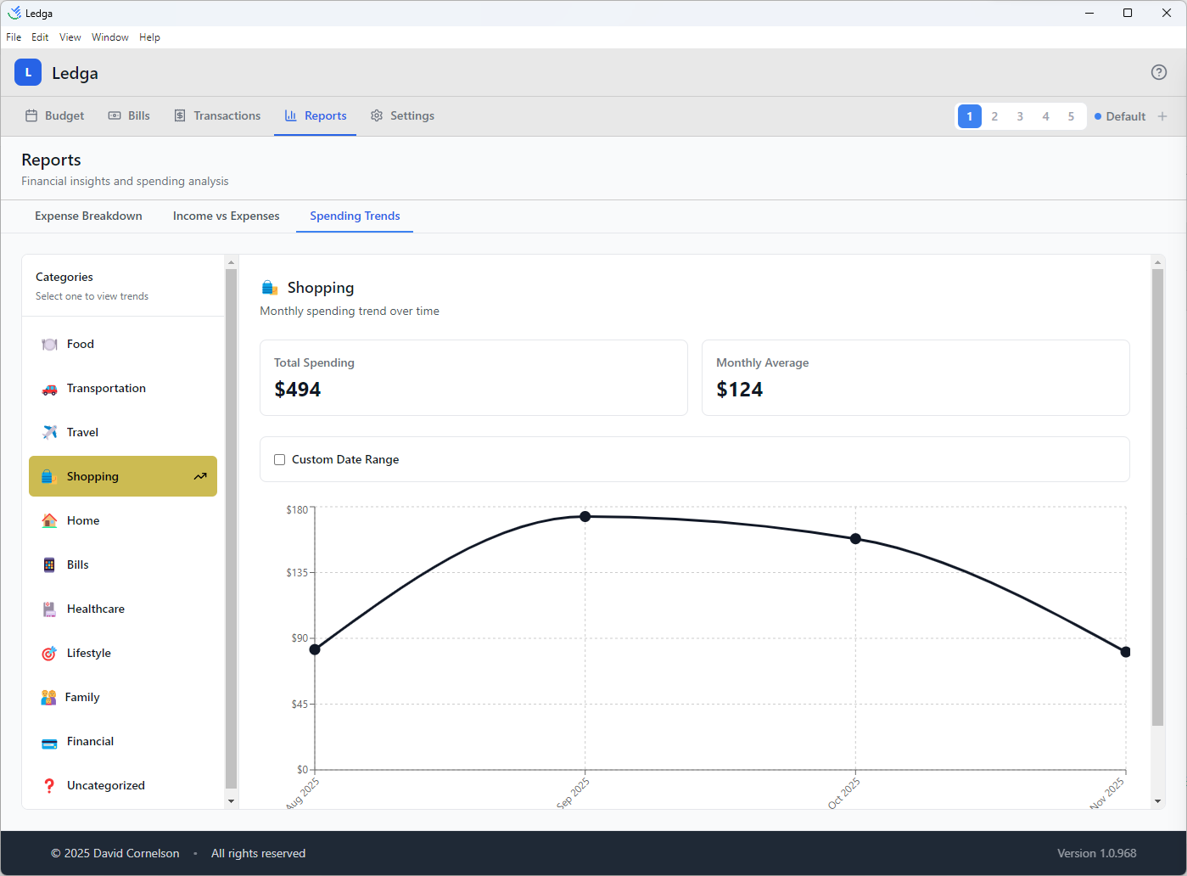Select the Travel category
Screen dimensions: 1187x876
(x=123, y=432)
